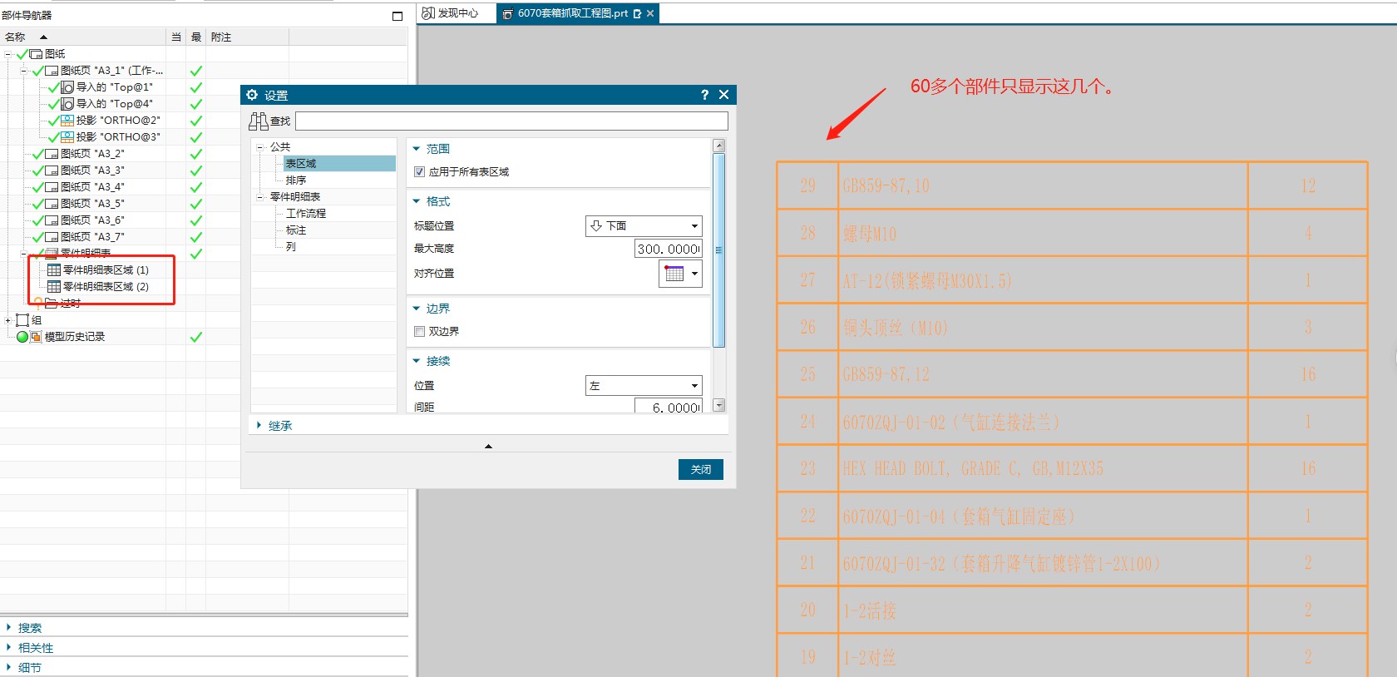
Task: Click the 过时 folder icon
Action: (x=52, y=304)
